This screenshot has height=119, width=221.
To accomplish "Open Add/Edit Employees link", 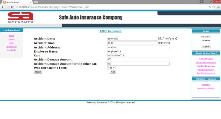I will (206, 66).
